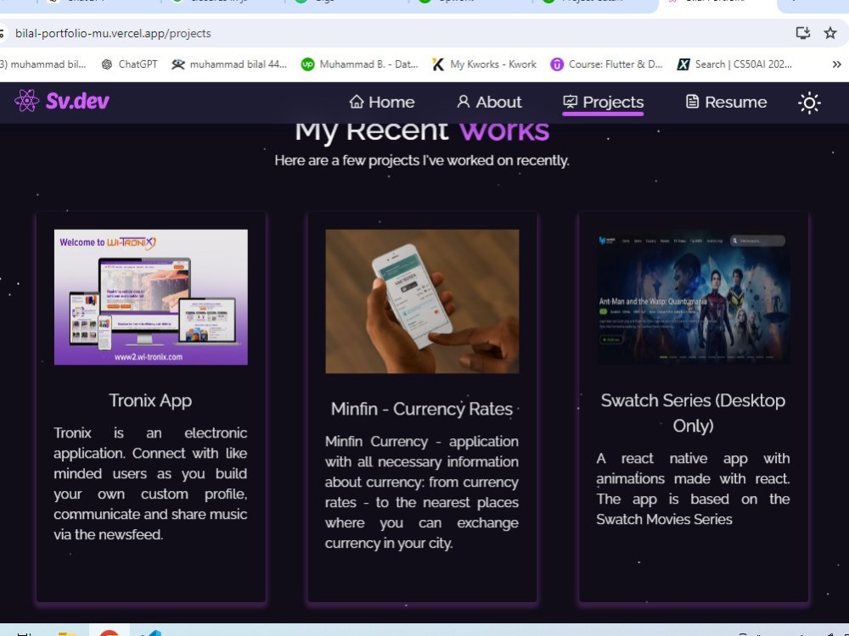Viewport: 849px width, 636px height.
Task: Click the Swatch Series (Desktop Only) title
Action: [693, 413]
